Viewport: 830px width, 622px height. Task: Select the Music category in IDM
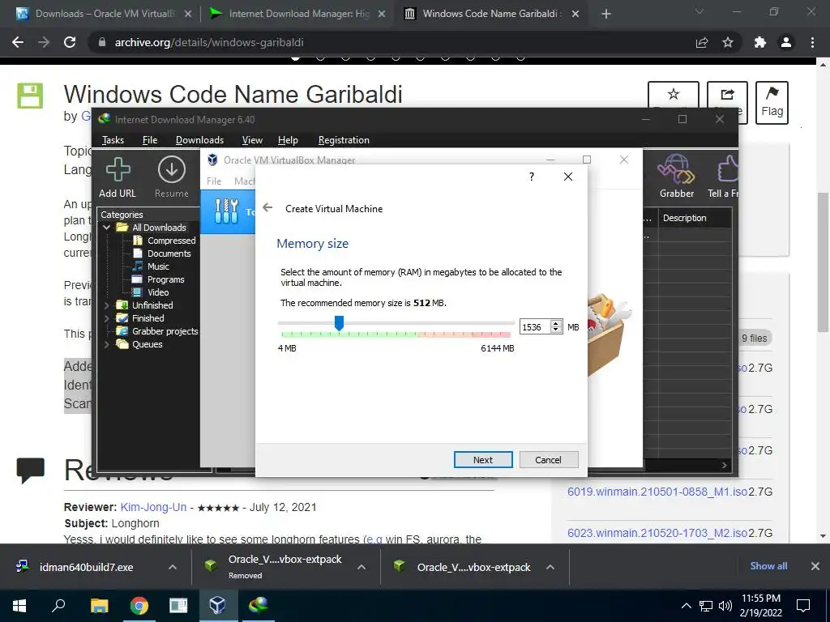click(x=158, y=266)
